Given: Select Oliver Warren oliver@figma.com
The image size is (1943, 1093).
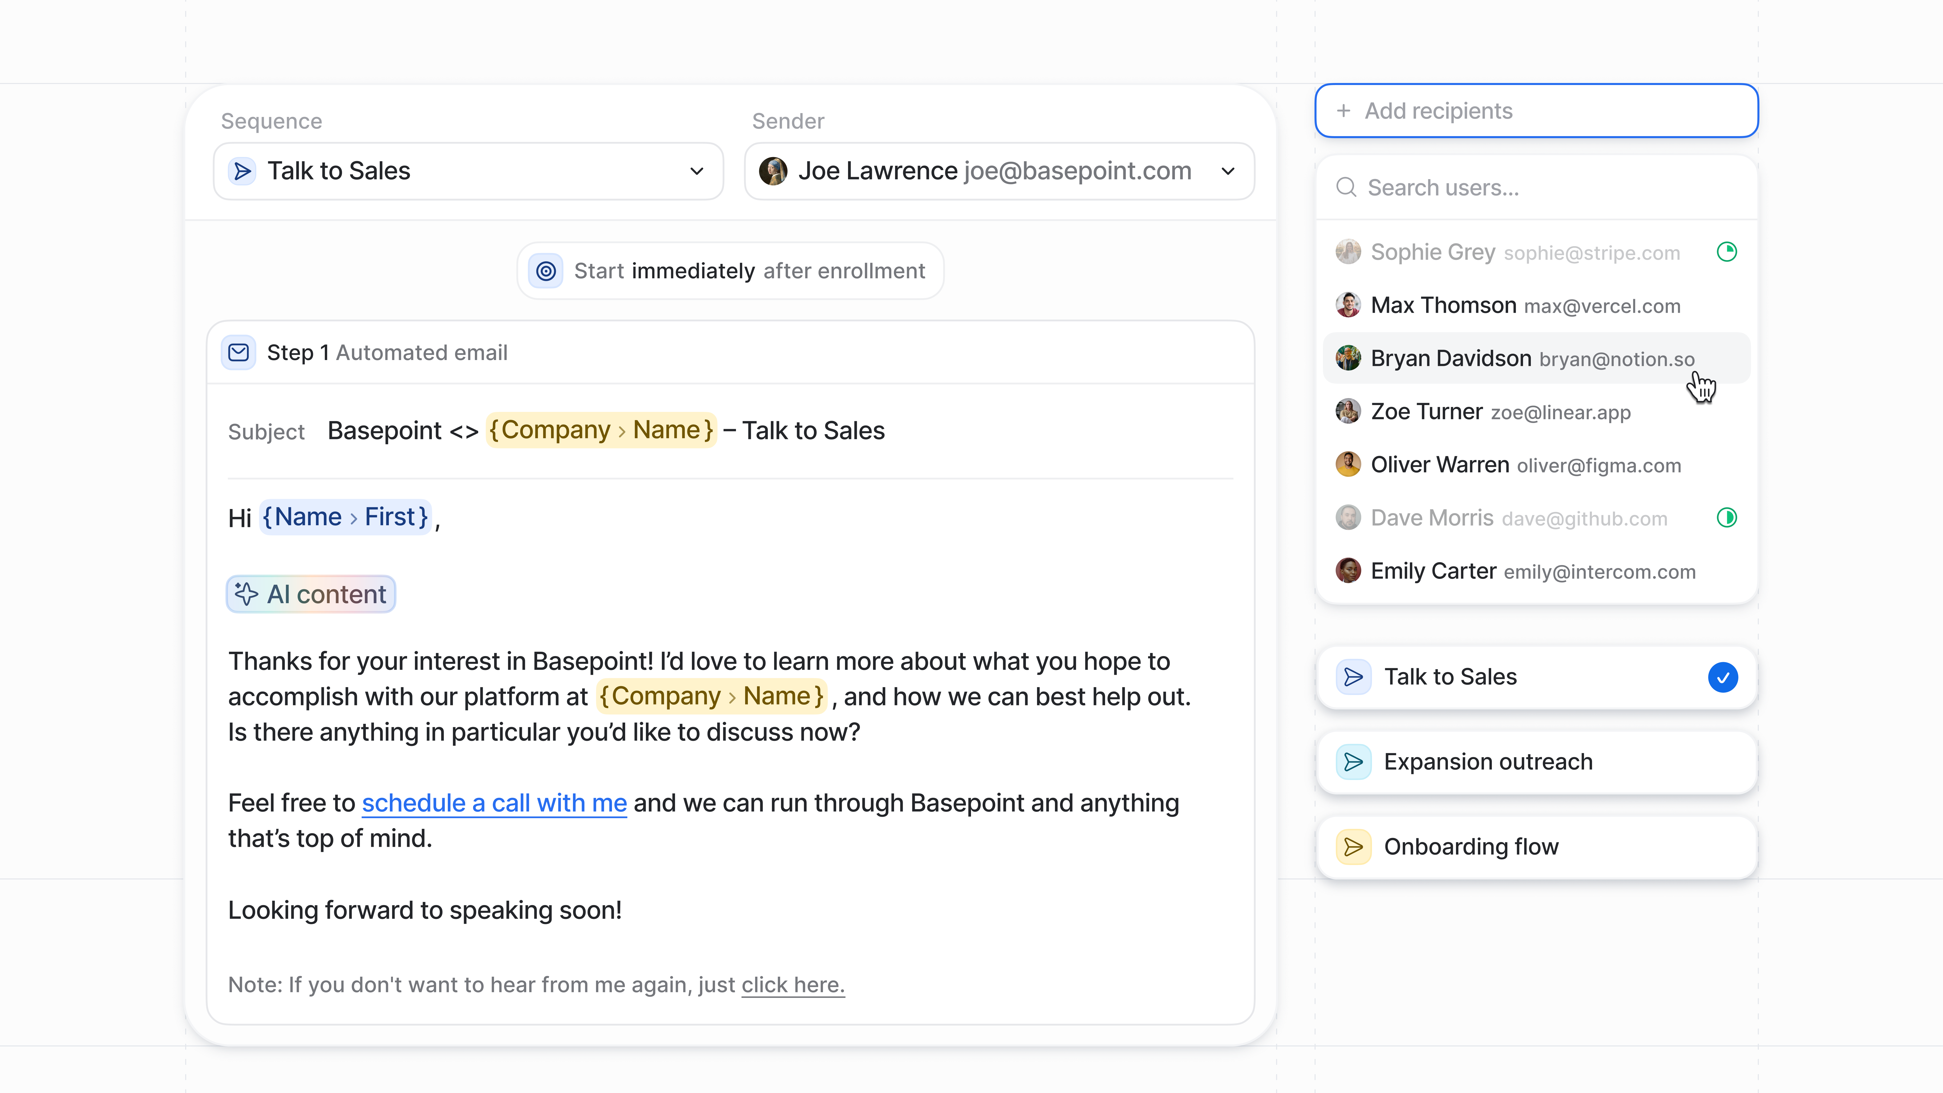Looking at the screenshot, I should coord(1536,465).
